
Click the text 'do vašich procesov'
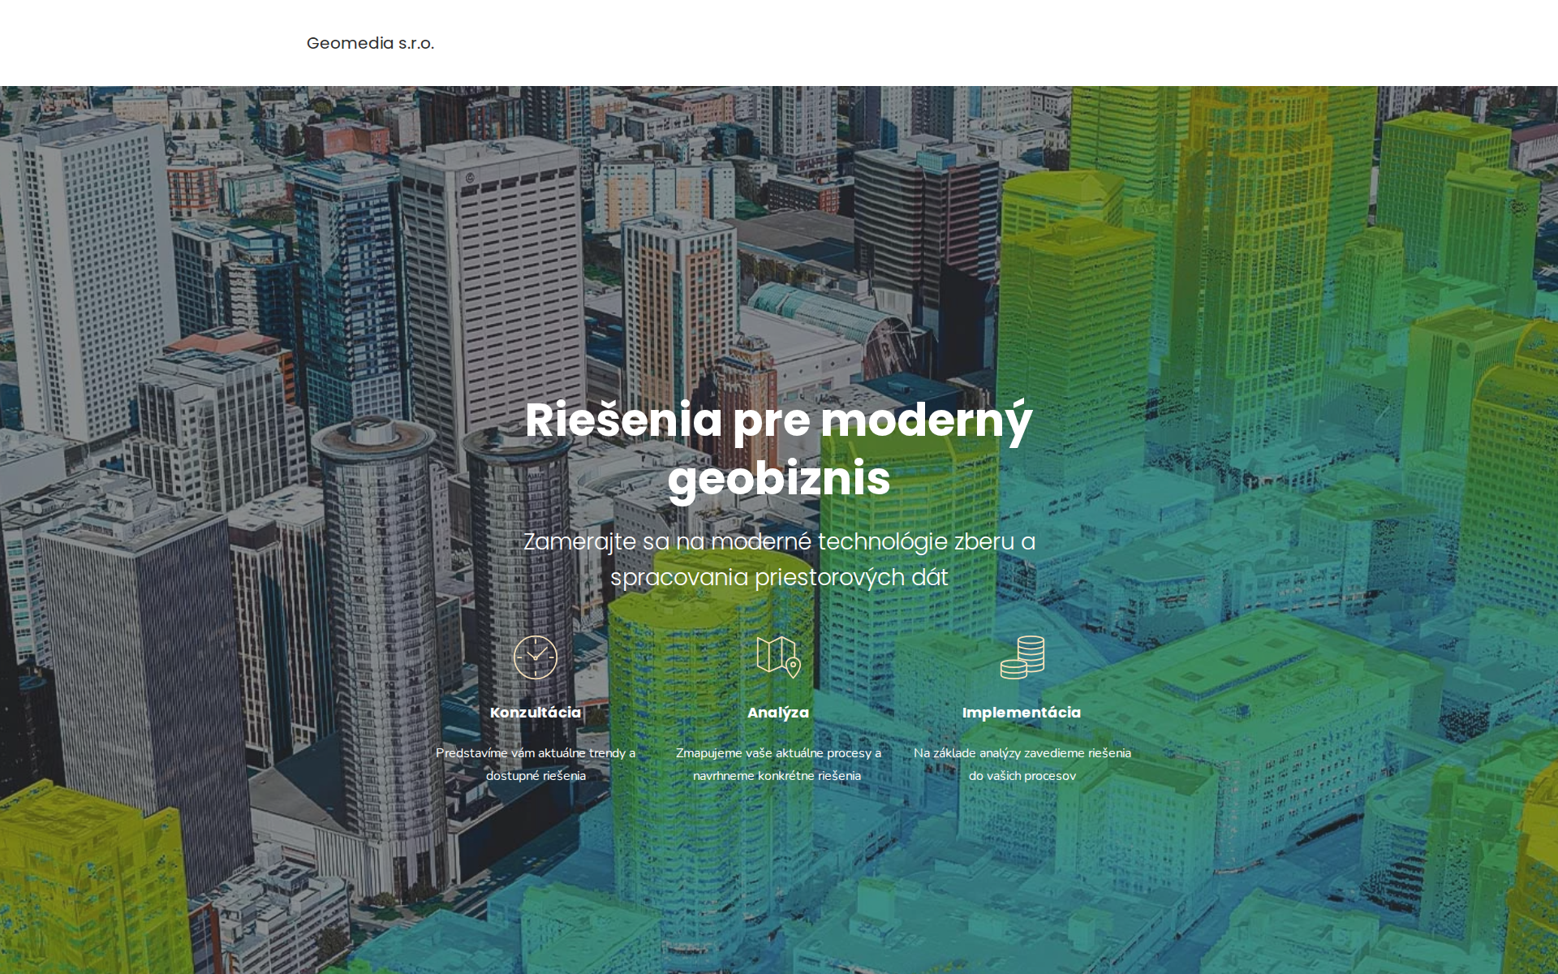click(x=1022, y=776)
